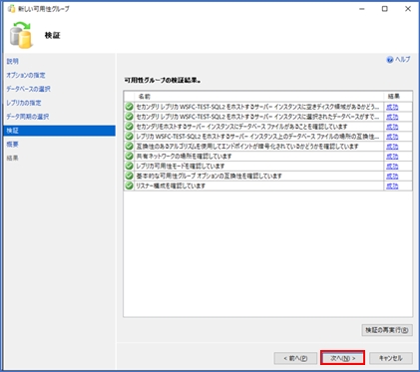Click green check icon for 基本的な可用性グループ row
Image resolution: width=420 pixels, height=372 pixels.
(129, 176)
